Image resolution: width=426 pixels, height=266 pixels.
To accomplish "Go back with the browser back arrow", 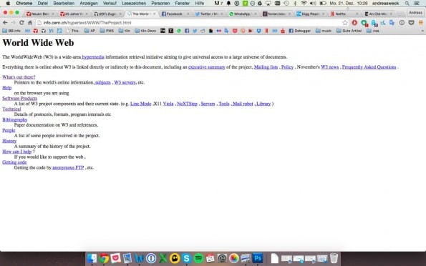I will (5, 23).
